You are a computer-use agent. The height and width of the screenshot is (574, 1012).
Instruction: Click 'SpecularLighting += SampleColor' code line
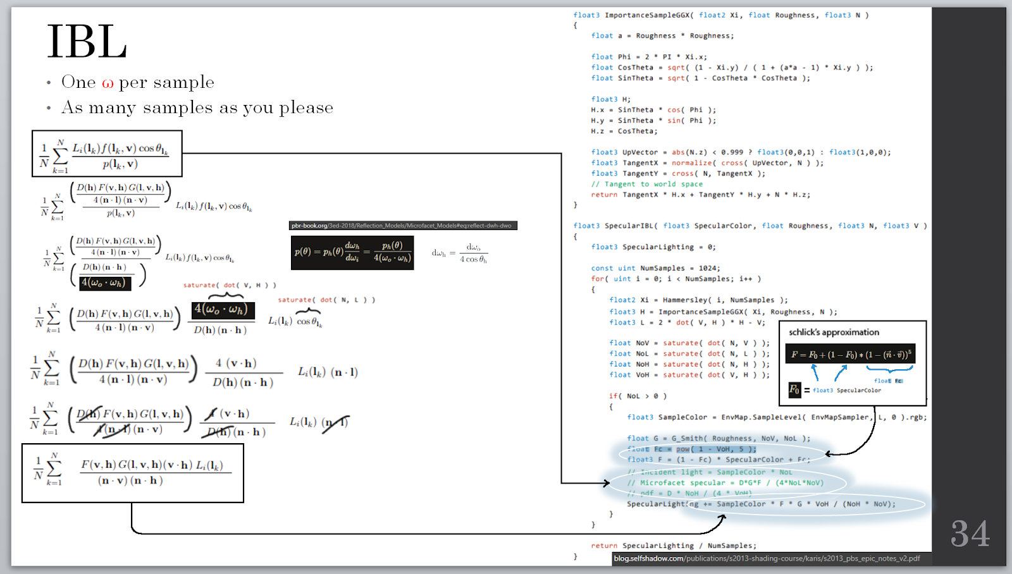click(x=762, y=504)
